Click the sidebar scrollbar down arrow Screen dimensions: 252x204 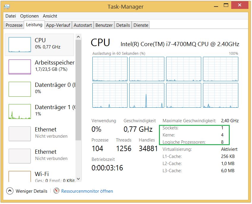[x=78, y=179]
